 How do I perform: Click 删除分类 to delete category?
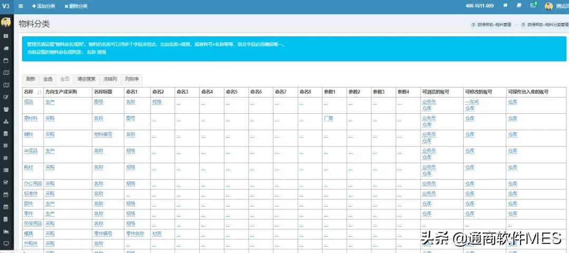[x=76, y=6]
